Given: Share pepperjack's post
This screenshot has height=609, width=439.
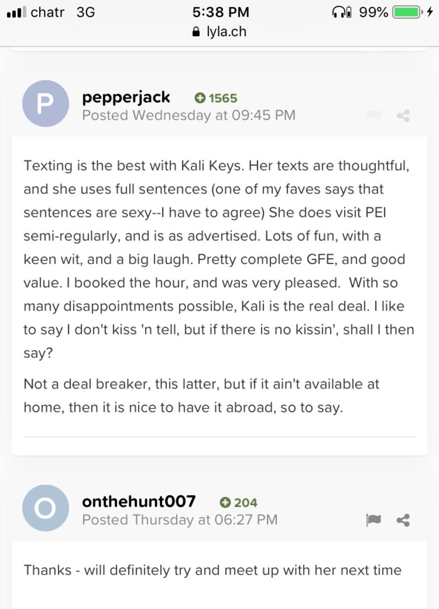Looking at the screenshot, I should pyautogui.click(x=403, y=115).
